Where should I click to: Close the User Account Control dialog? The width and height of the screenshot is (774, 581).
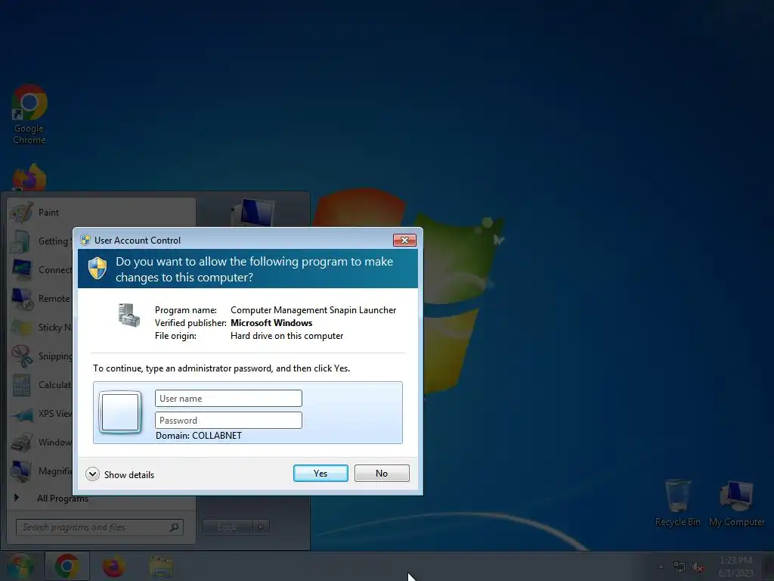pyautogui.click(x=404, y=240)
